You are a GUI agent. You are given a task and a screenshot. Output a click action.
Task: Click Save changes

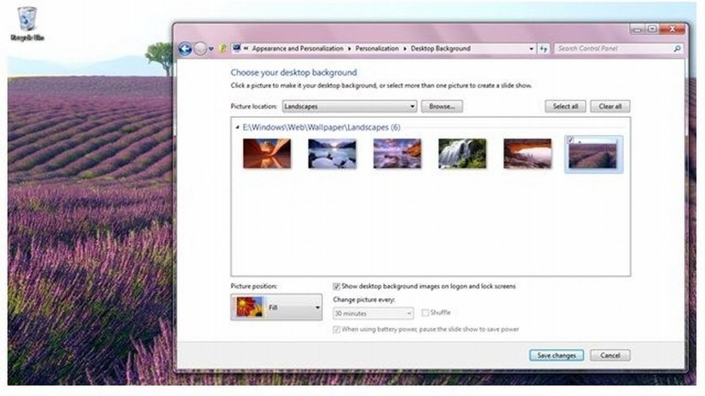click(x=556, y=355)
